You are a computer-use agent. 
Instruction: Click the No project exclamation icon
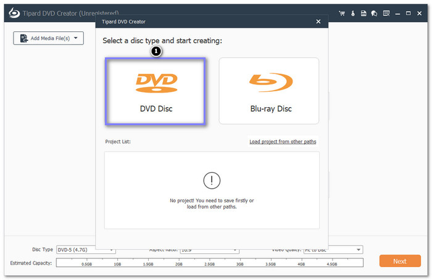[212, 181]
